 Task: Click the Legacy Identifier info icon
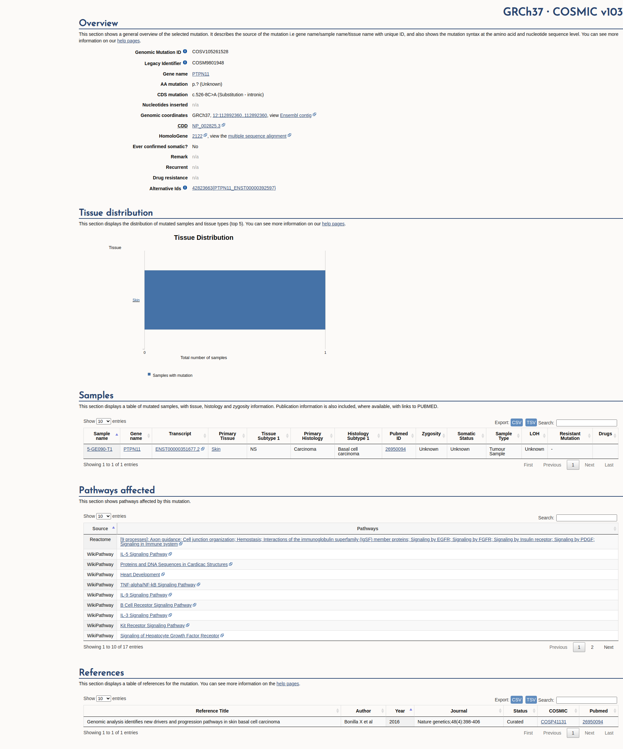point(185,62)
